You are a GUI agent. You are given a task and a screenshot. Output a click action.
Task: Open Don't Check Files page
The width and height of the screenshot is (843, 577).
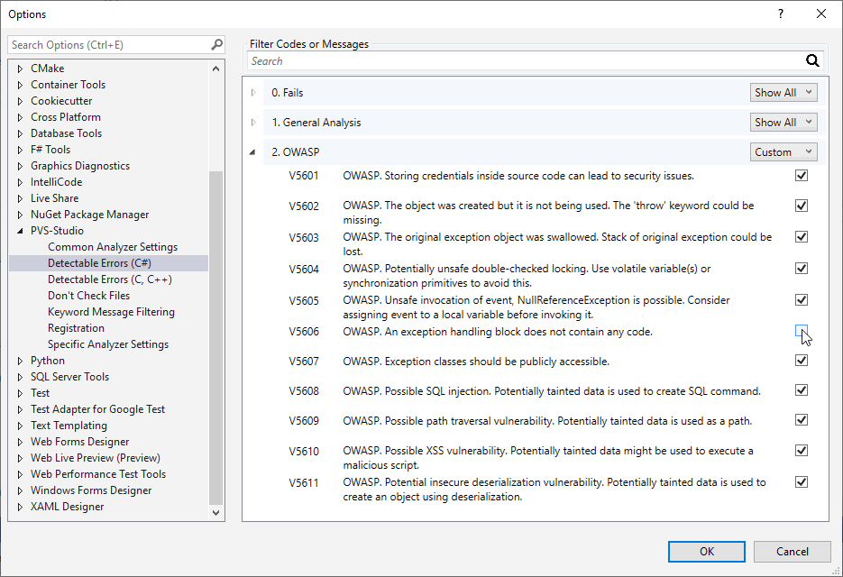click(x=88, y=295)
